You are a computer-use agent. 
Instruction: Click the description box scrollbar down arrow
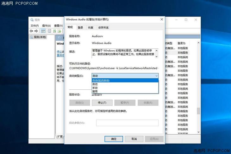[x=156, y=56]
